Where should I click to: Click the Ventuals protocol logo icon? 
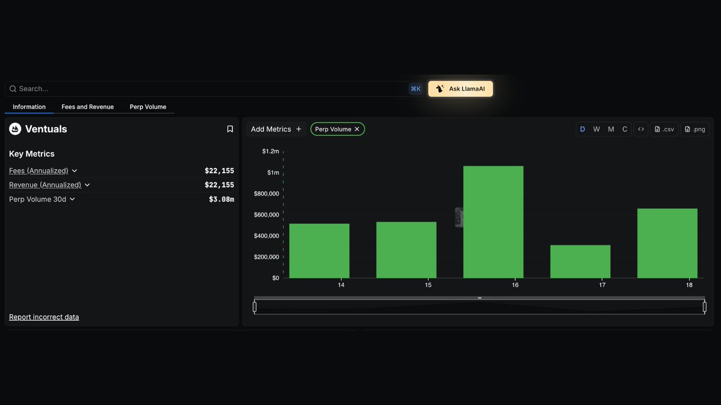point(14,128)
